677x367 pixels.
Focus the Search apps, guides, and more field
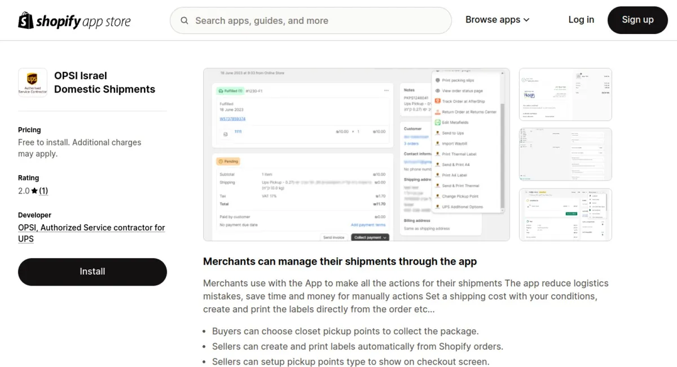311,21
